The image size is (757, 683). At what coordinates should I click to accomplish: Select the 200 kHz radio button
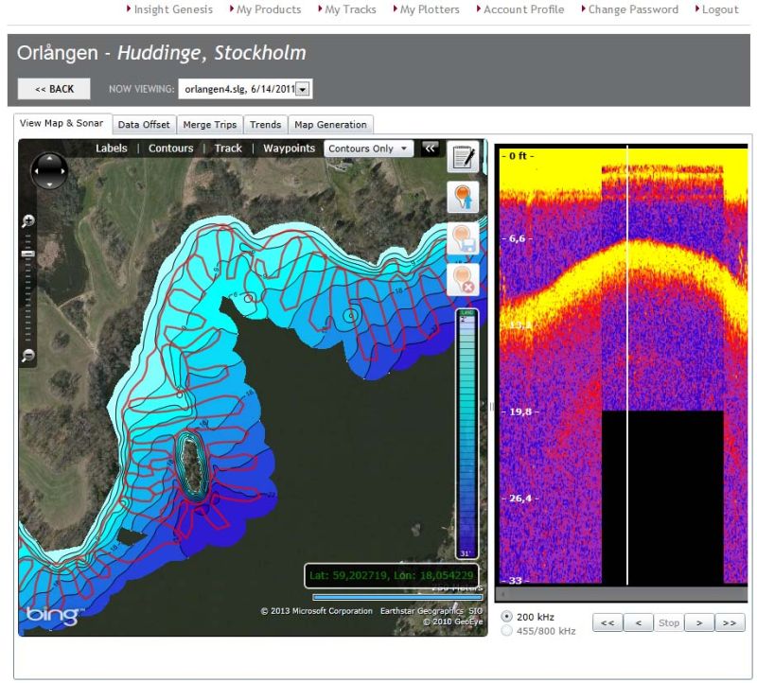[x=507, y=617]
